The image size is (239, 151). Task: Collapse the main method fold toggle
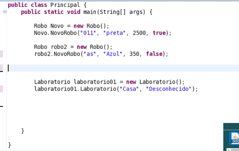5,12
